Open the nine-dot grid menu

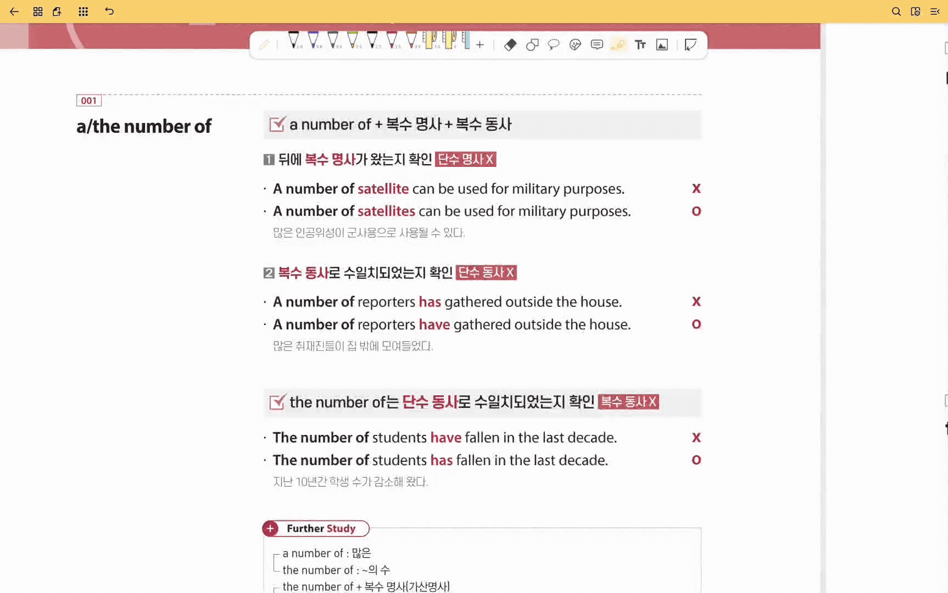pos(83,12)
